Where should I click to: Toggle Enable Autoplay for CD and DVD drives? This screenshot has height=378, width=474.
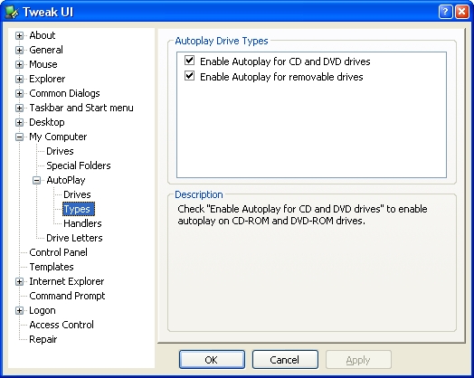pos(190,61)
